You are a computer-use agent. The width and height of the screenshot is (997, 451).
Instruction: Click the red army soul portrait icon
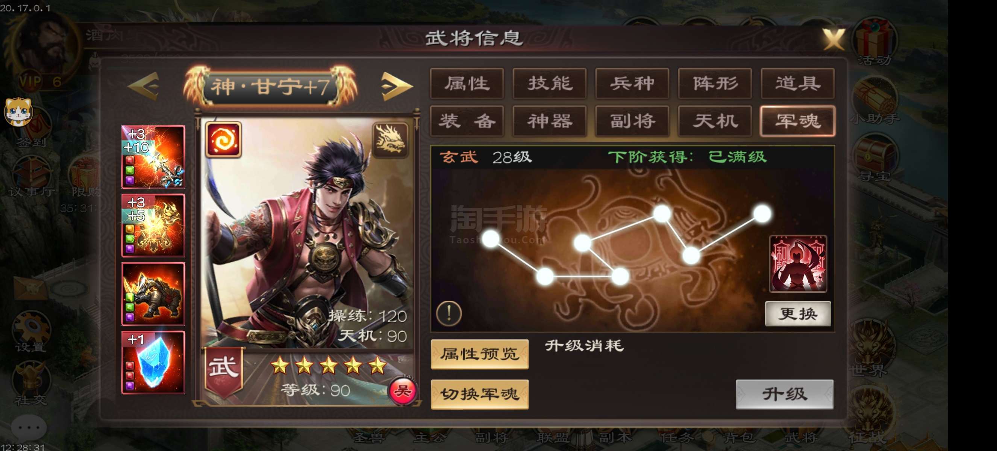(x=798, y=264)
